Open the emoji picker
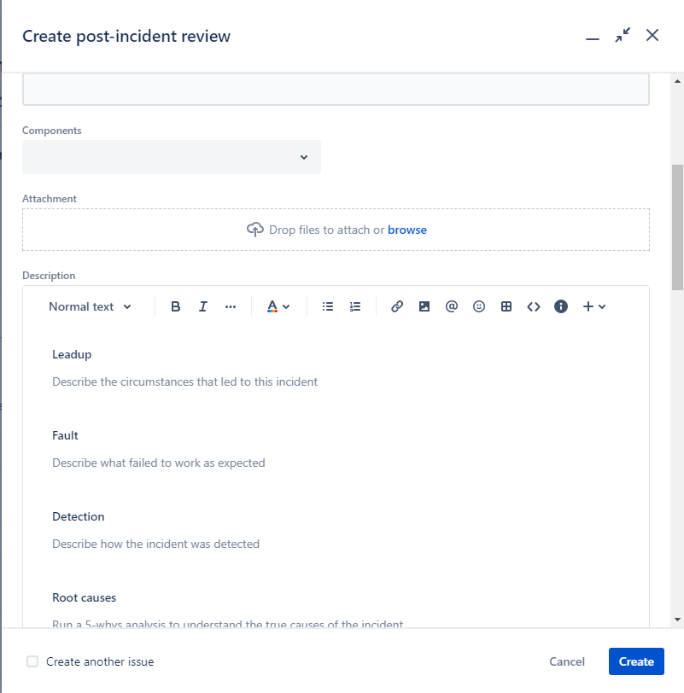Image resolution: width=684 pixels, height=693 pixels. (479, 306)
